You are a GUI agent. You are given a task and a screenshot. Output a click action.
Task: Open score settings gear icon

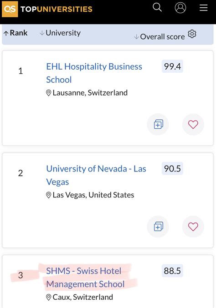[x=192, y=34]
